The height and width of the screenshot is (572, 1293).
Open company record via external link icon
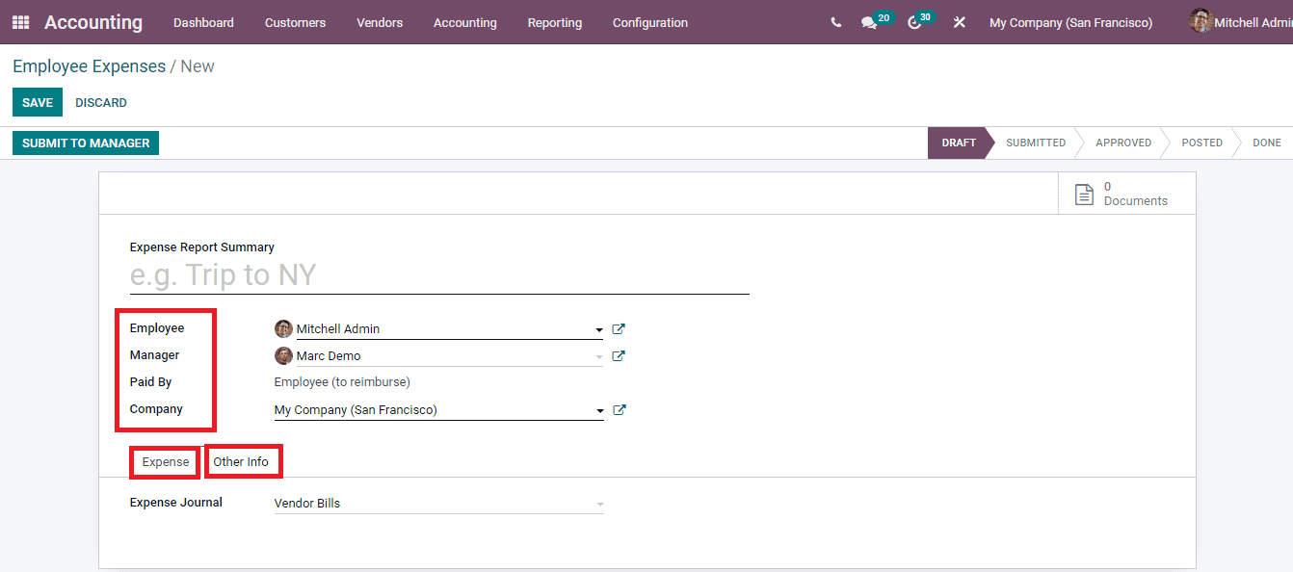click(x=619, y=409)
